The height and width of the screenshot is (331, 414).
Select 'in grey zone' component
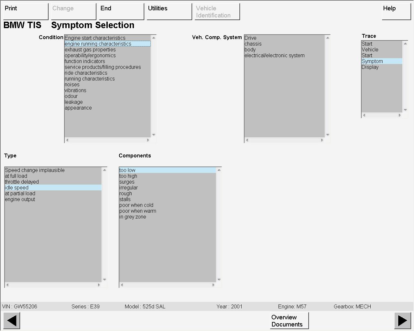(168, 217)
